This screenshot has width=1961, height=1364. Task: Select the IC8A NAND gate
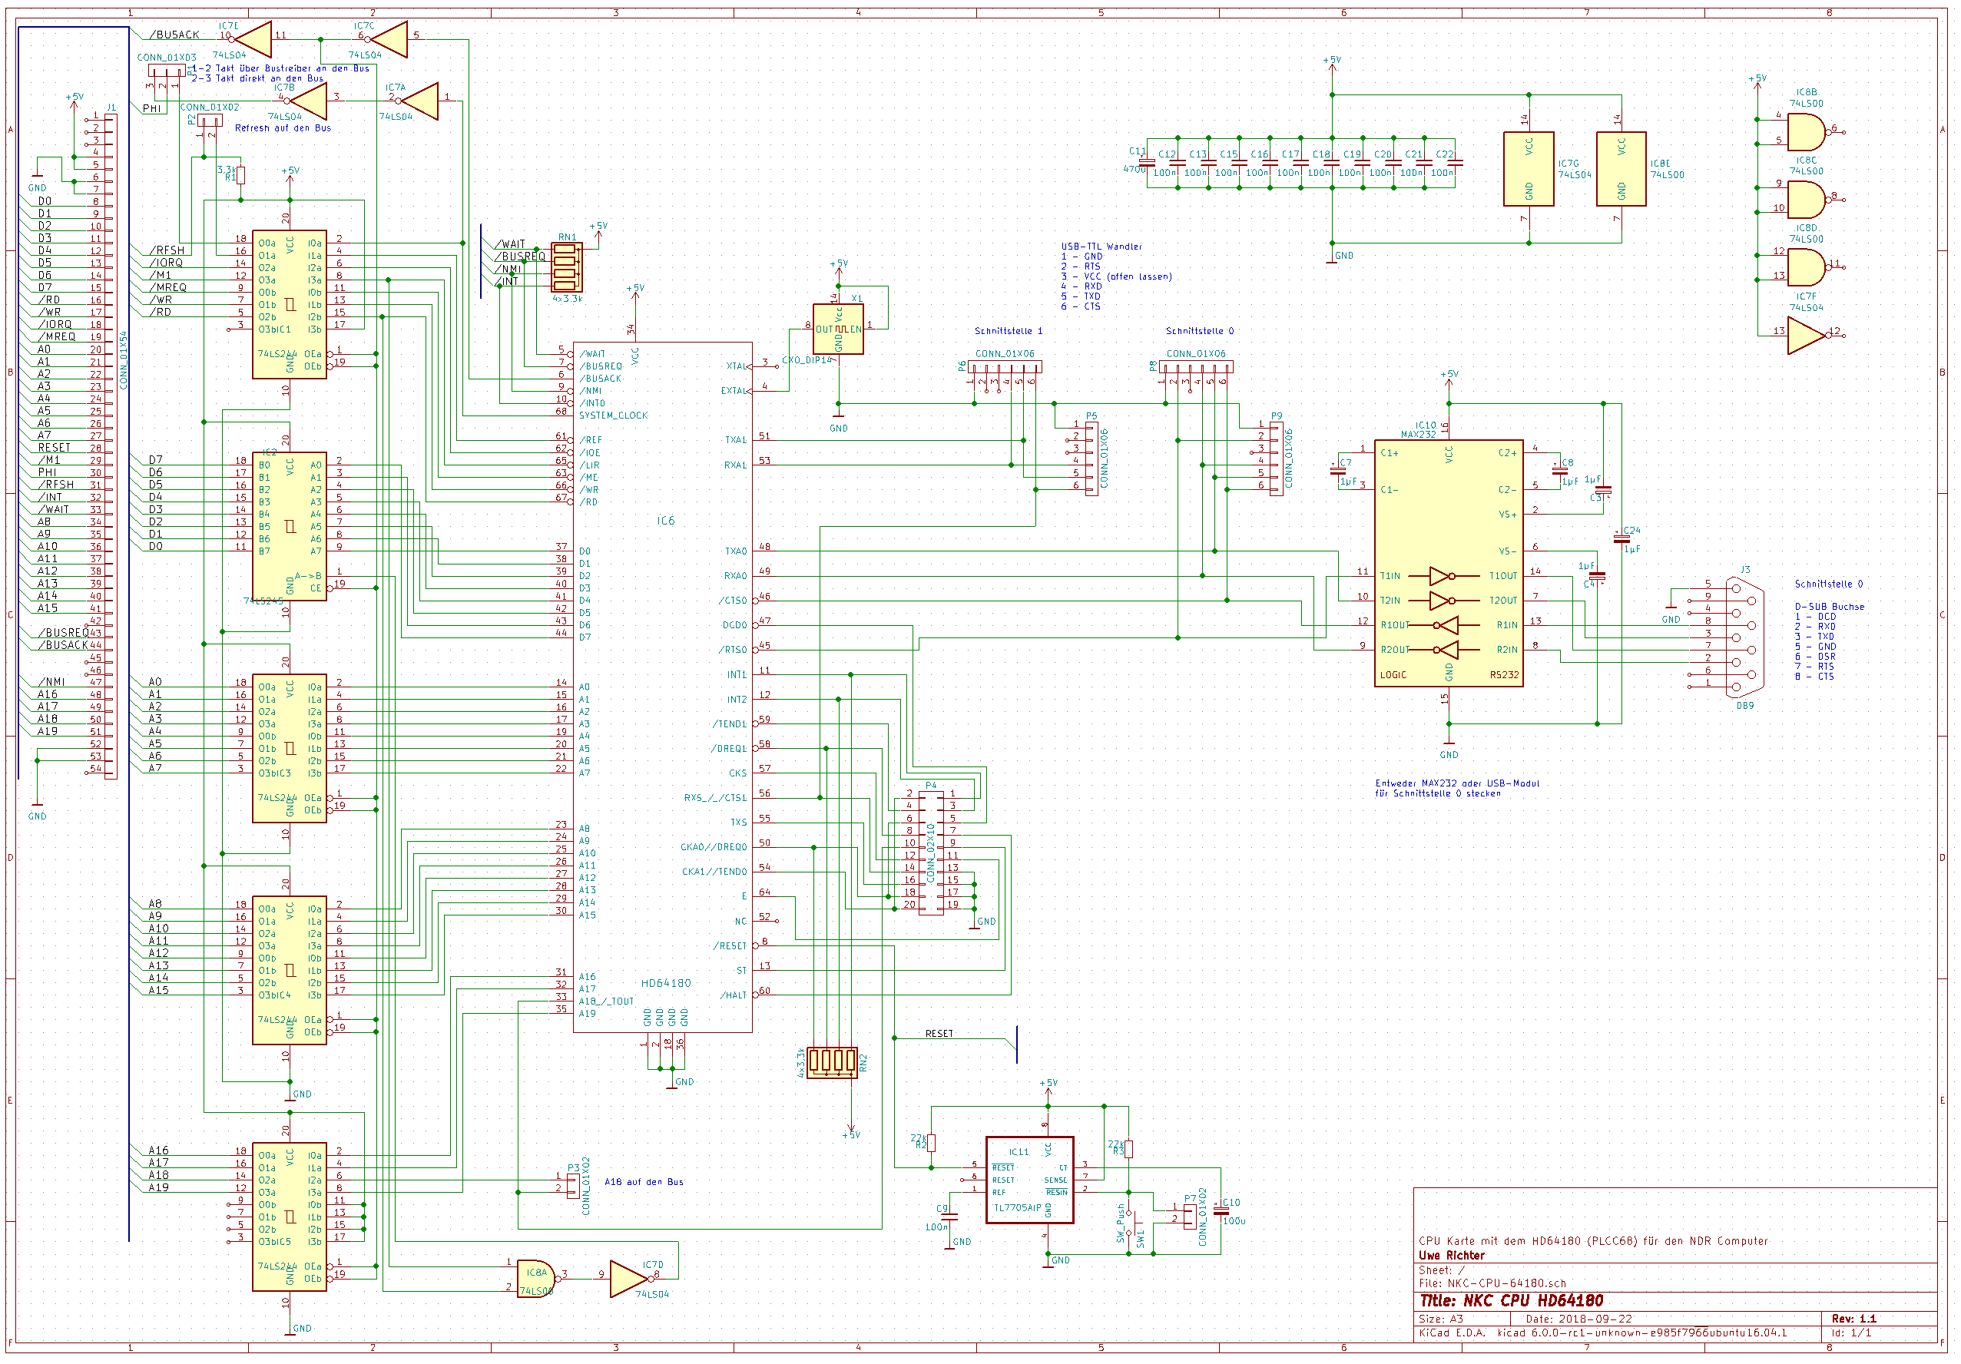point(538,1278)
